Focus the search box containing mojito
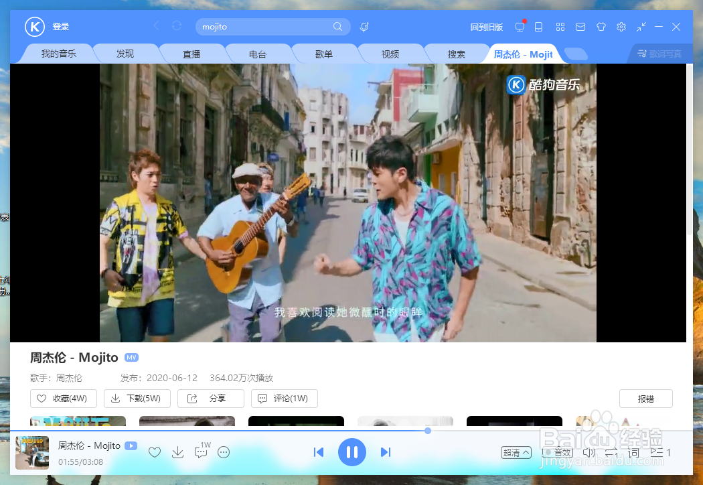Screen dimensions: 703x485 tap(272, 27)
